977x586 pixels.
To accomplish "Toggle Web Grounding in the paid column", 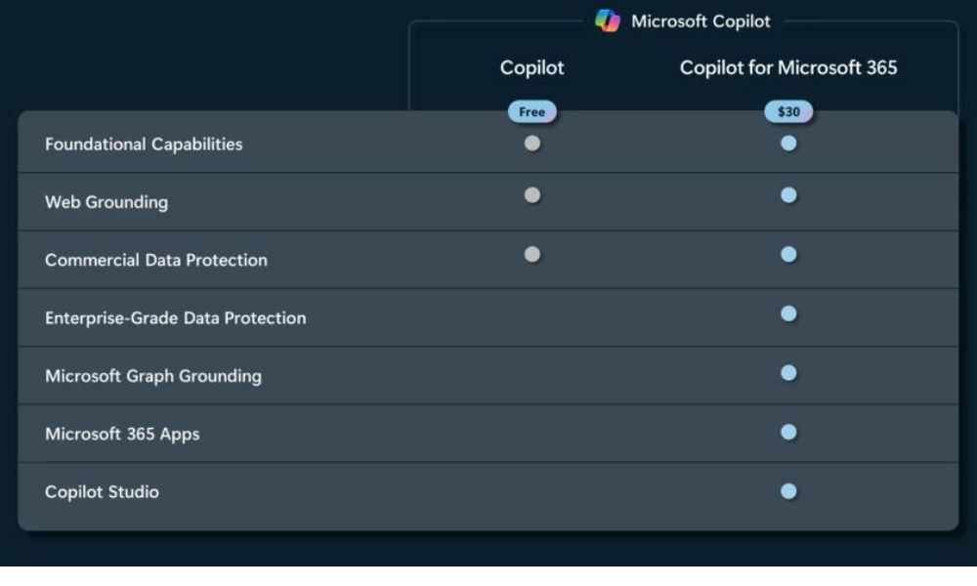I will click(x=787, y=196).
